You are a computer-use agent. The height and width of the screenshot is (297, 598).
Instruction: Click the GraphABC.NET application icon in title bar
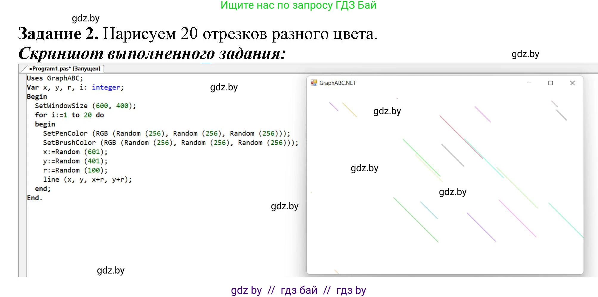pyautogui.click(x=313, y=83)
